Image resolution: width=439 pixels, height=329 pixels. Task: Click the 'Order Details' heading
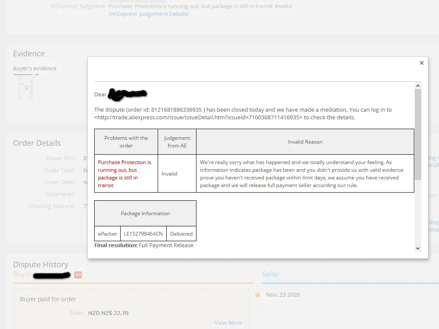(37, 143)
